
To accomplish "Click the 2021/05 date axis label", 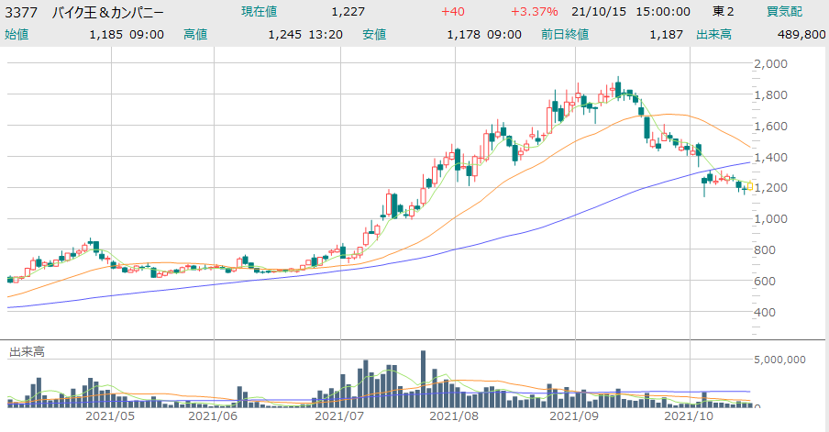I will click(x=110, y=415).
